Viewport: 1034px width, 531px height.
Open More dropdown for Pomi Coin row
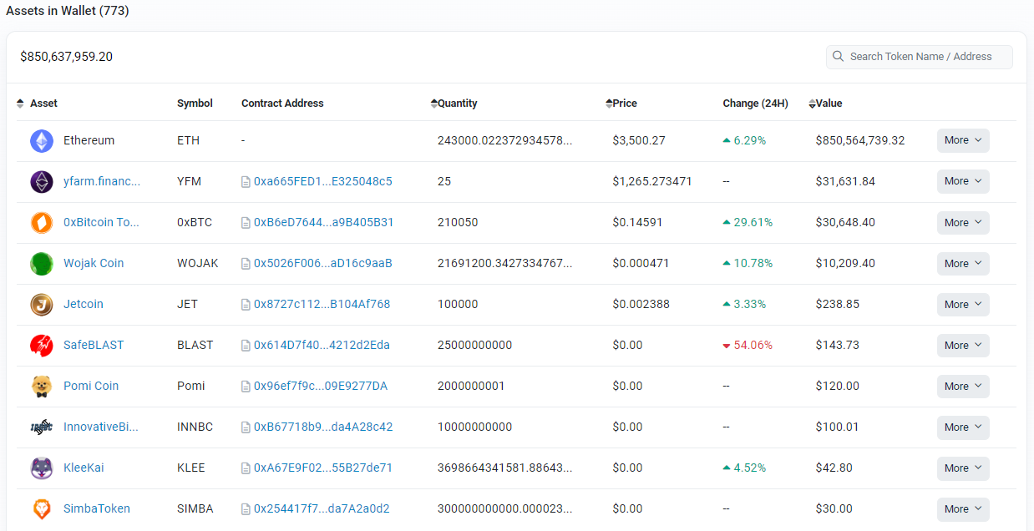coord(963,387)
